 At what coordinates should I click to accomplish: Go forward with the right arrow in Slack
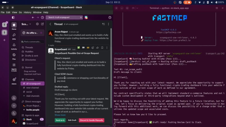click(x=38, y=17)
